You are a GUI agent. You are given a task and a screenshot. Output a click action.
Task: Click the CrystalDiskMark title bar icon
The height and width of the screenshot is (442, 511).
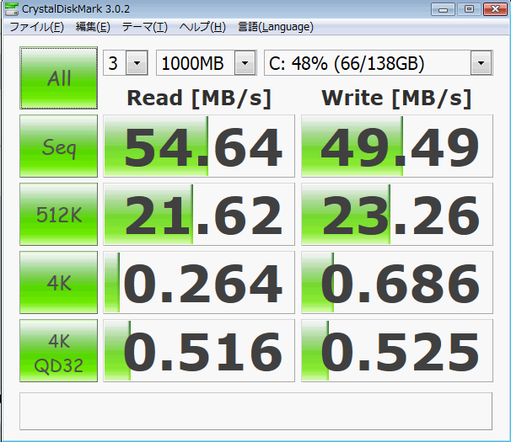(x=10, y=9)
